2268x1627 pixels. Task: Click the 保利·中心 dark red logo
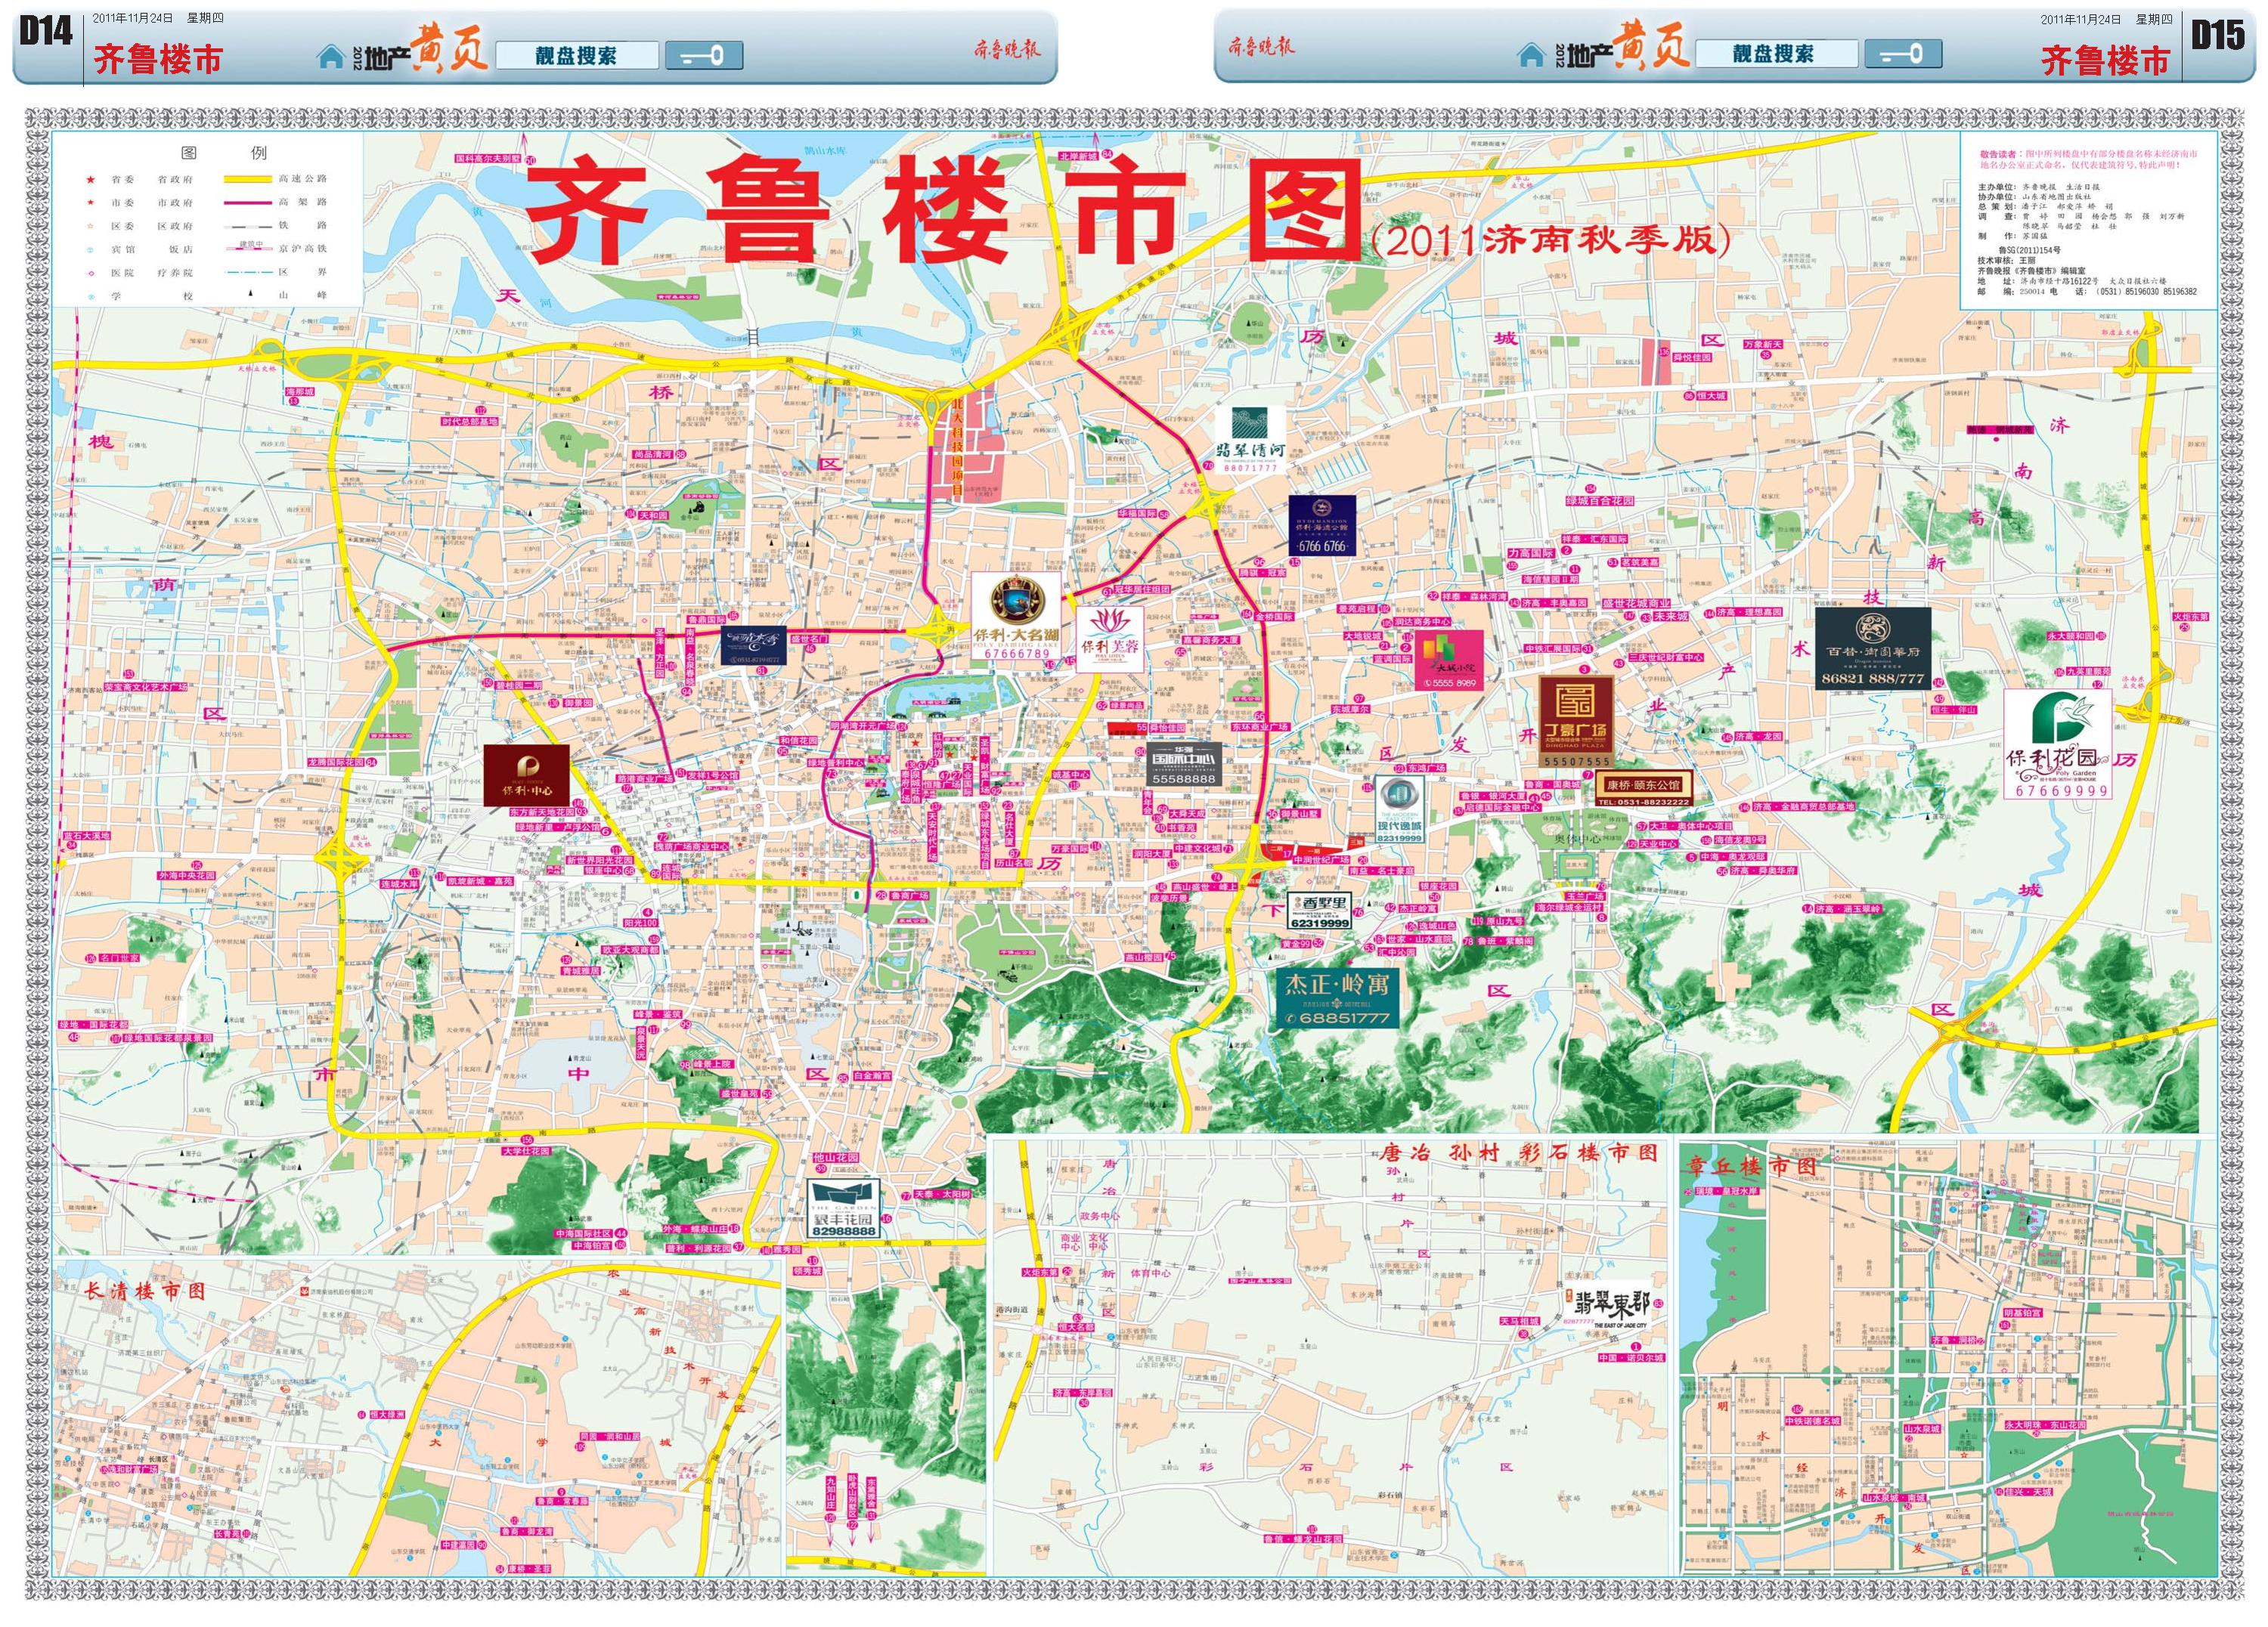[x=527, y=775]
